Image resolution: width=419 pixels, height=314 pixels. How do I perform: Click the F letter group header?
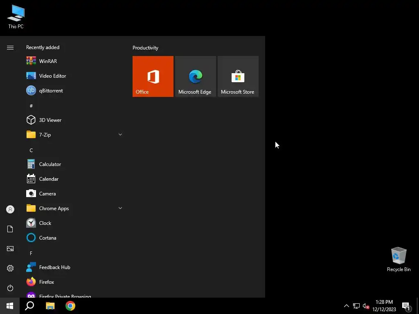tap(31, 253)
